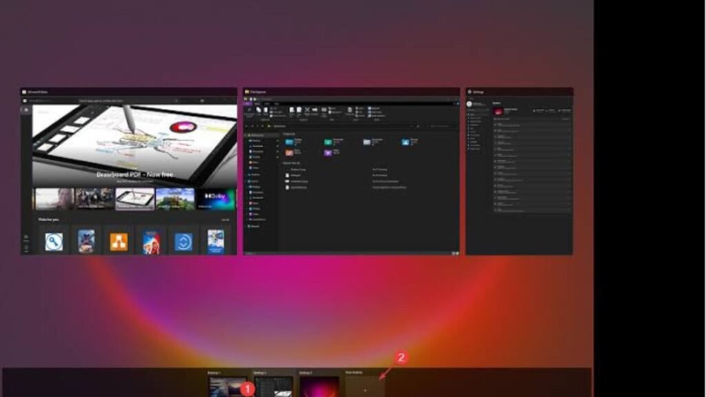This screenshot has height=397, width=706.
Task: Select the Dolby carousel thumbnail in Store
Action: (x=215, y=199)
